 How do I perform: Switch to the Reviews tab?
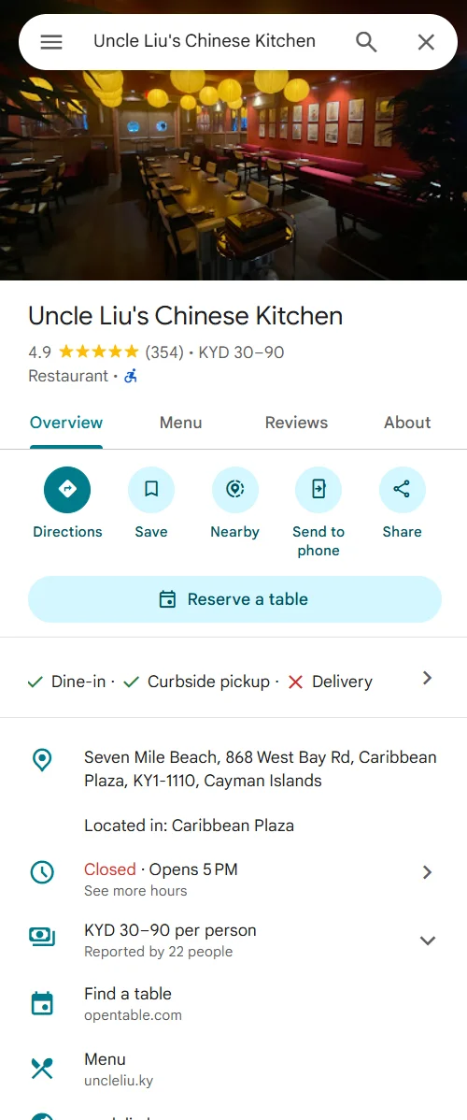point(296,423)
